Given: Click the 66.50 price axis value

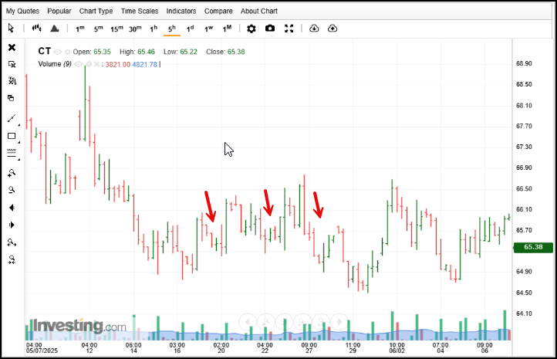Looking at the screenshot, I should click(x=524, y=188).
